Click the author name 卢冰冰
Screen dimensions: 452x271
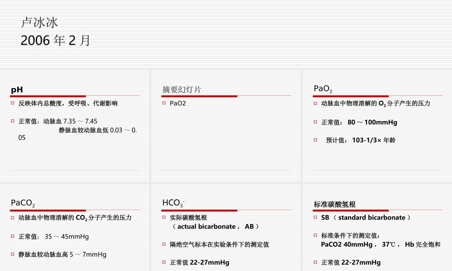coord(32,21)
